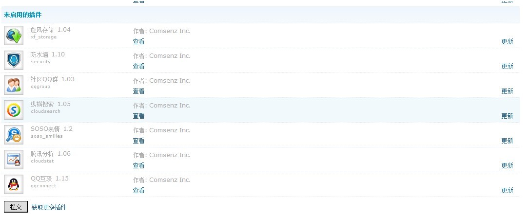Click the 旋风存储 xf_storage plugin icon
527x216 pixels.
(x=14, y=36)
